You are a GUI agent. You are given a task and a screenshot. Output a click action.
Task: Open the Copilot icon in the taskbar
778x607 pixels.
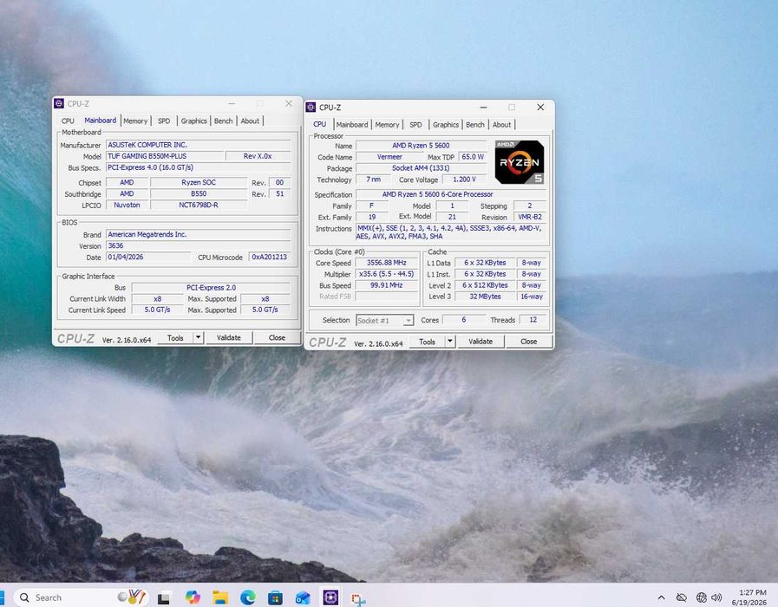coord(193,597)
